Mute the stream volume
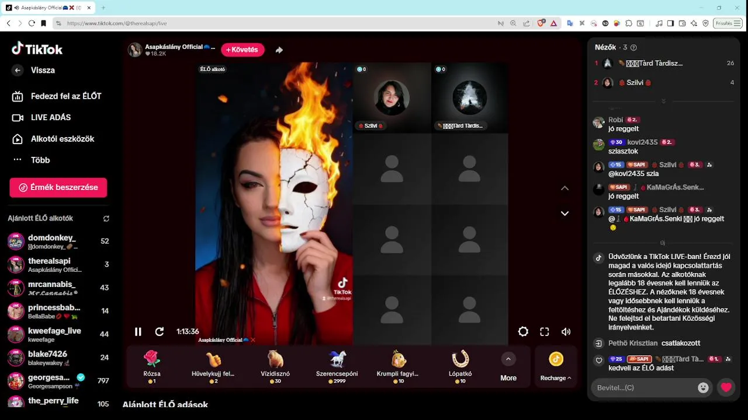 (x=566, y=331)
